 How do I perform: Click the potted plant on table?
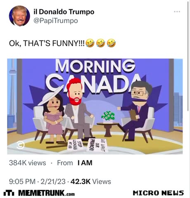point(108,117)
